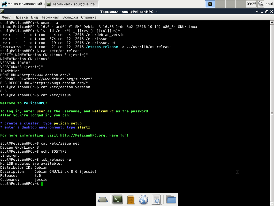Screen dimensions: 274x206
Task: Click the green cursor at the prompt
Action: pyautogui.click(x=42, y=183)
